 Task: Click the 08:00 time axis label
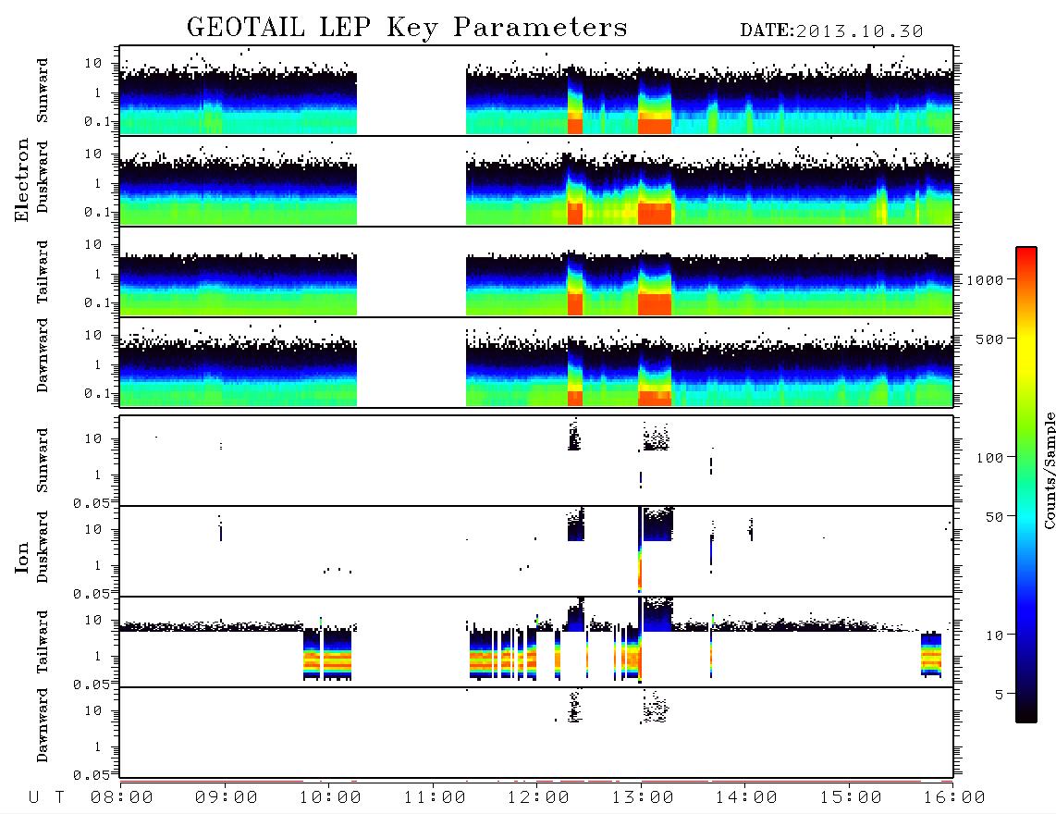tap(122, 797)
